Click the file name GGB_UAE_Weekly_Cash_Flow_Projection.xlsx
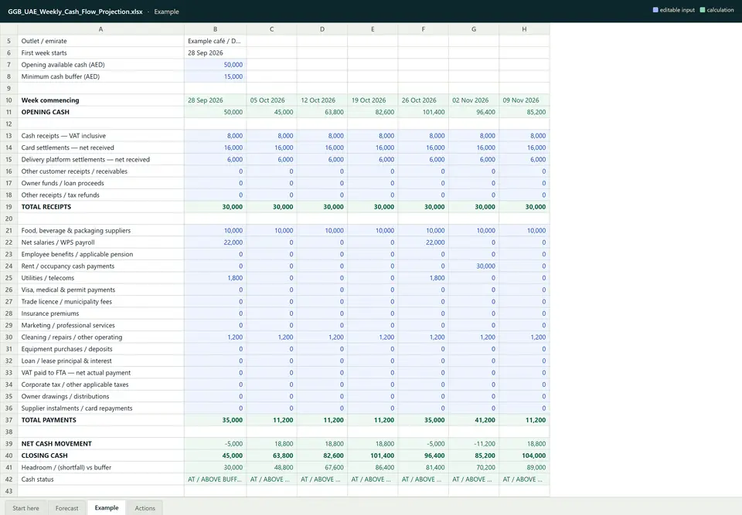 point(75,12)
